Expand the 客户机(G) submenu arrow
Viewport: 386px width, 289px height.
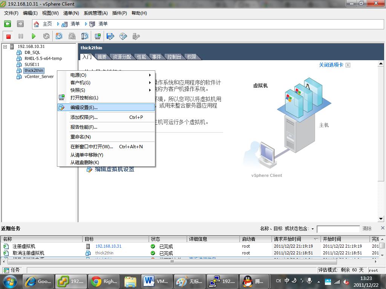tap(150, 83)
